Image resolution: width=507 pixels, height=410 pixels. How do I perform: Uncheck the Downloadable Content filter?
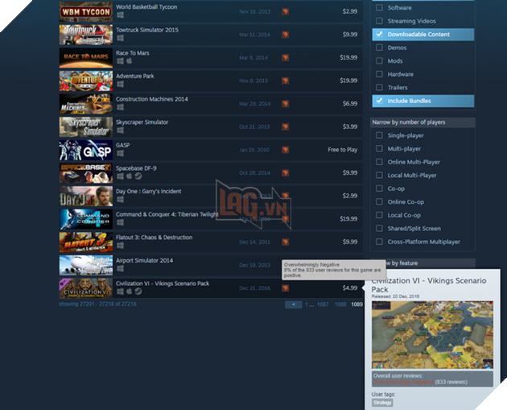point(379,34)
